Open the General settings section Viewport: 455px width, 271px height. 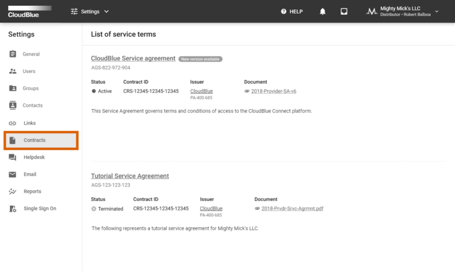(x=31, y=54)
